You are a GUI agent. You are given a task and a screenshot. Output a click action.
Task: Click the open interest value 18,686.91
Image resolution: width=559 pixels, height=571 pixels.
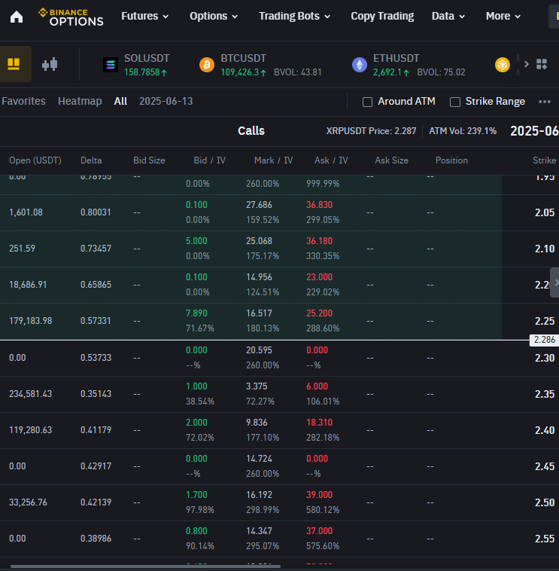pos(28,285)
